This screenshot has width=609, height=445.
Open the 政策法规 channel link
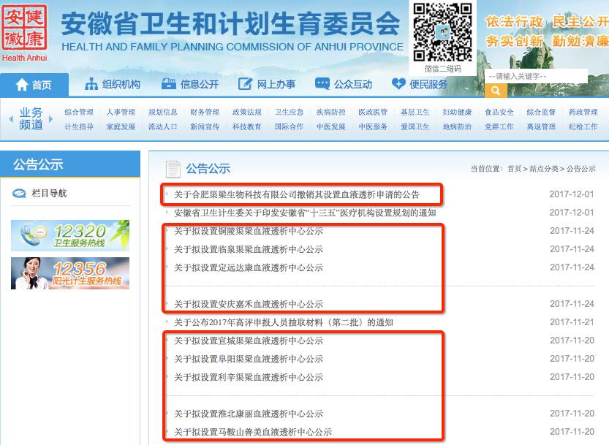[246, 113]
